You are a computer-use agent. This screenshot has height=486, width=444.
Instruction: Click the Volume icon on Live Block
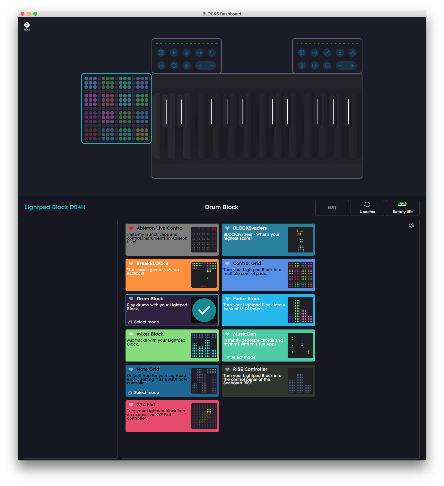pyautogui.click(x=315, y=53)
